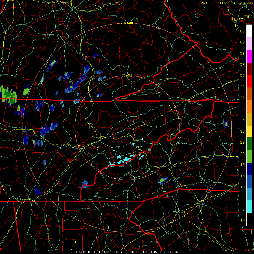254x254 pixels.
Task: Click the dark orange legend swatch
Action: (249, 94)
